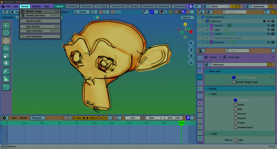Open the Tool properties tab

[200, 58]
